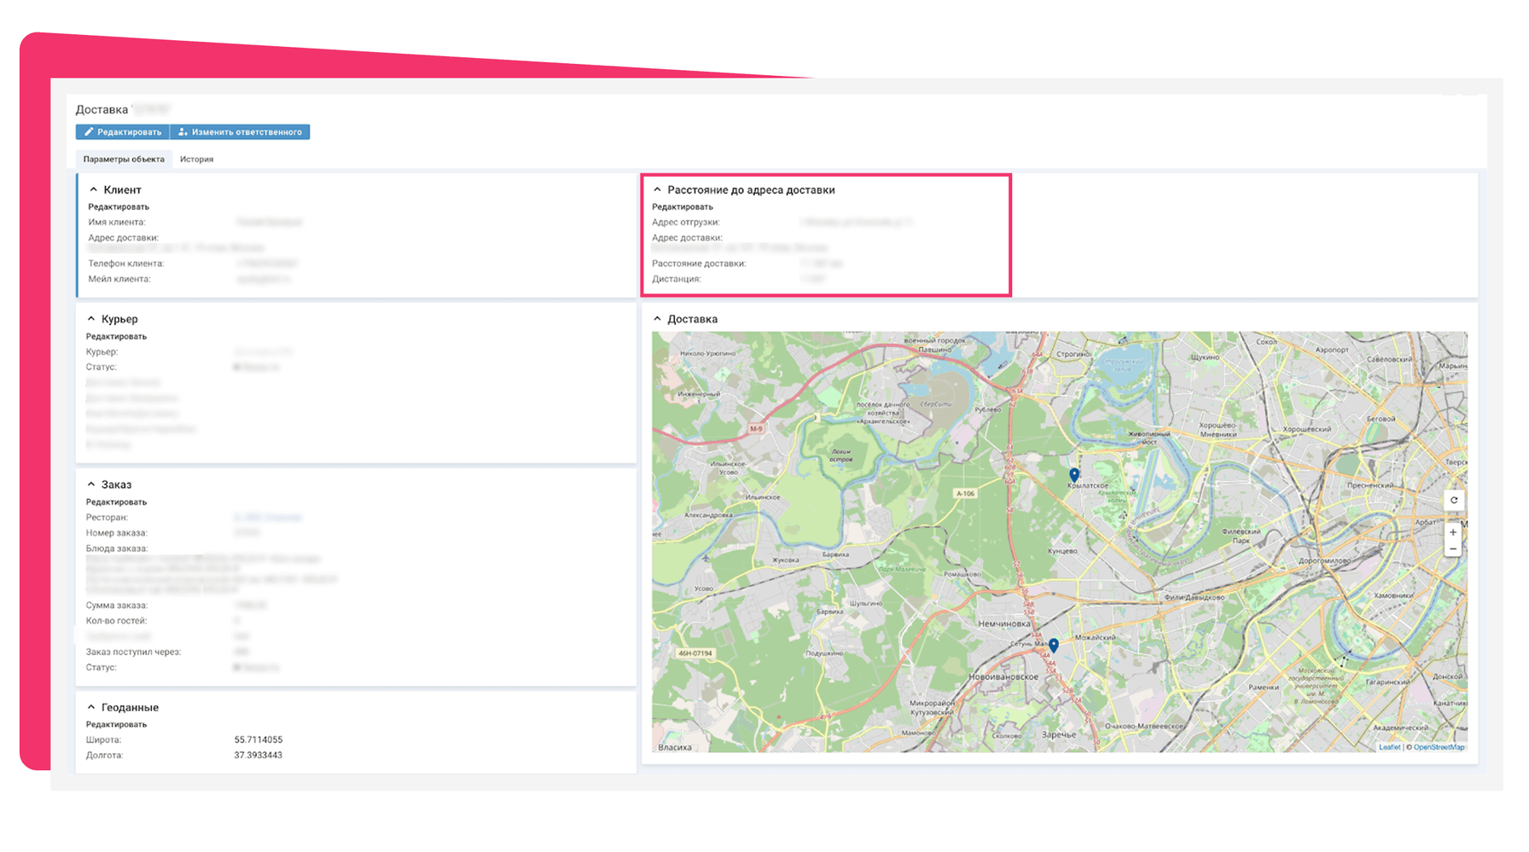Click Редактировать under Клиент
This screenshot has width=1529, height=852.
tap(119, 207)
